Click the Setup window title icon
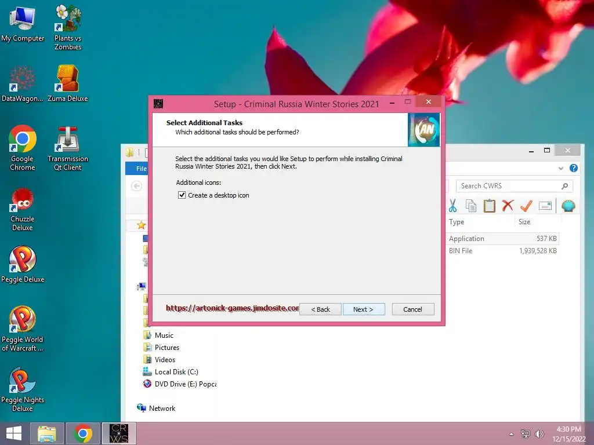The height and width of the screenshot is (445, 594). click(158, 104)
